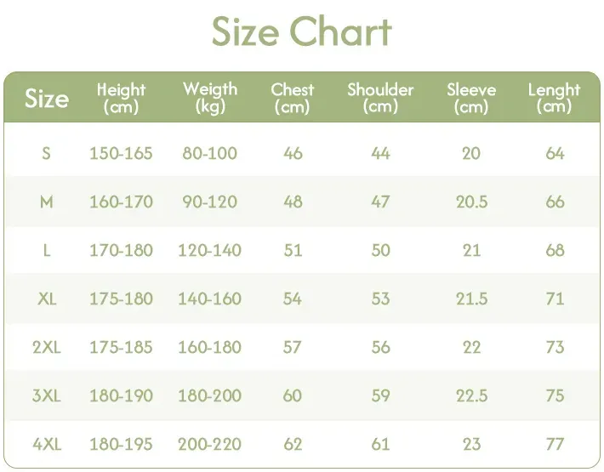
Task: Click the length value 77
Action: coord(555,444)
